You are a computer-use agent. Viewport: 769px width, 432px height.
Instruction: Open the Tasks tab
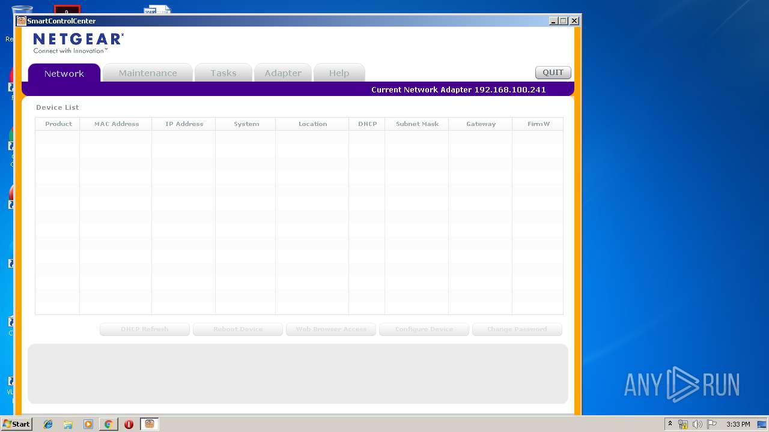tap(223, 73)
